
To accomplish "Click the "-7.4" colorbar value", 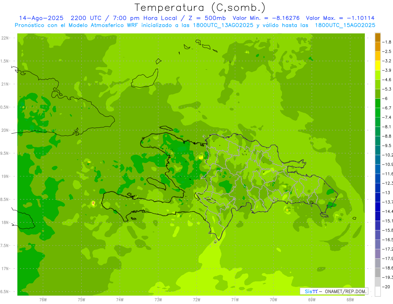I will pos(387,117).
